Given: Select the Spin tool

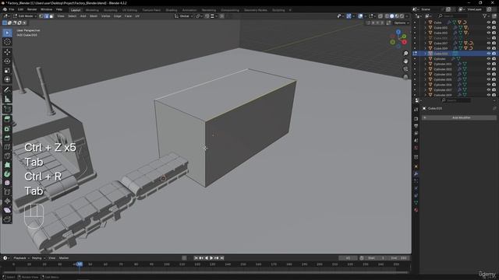Looking at the screenshot, I should tap(7, 174).
